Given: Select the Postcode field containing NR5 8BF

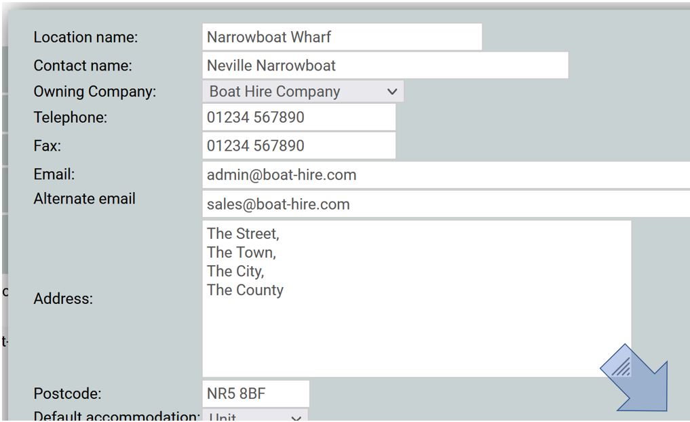Looking at the screenshot, I should [255, 394].
